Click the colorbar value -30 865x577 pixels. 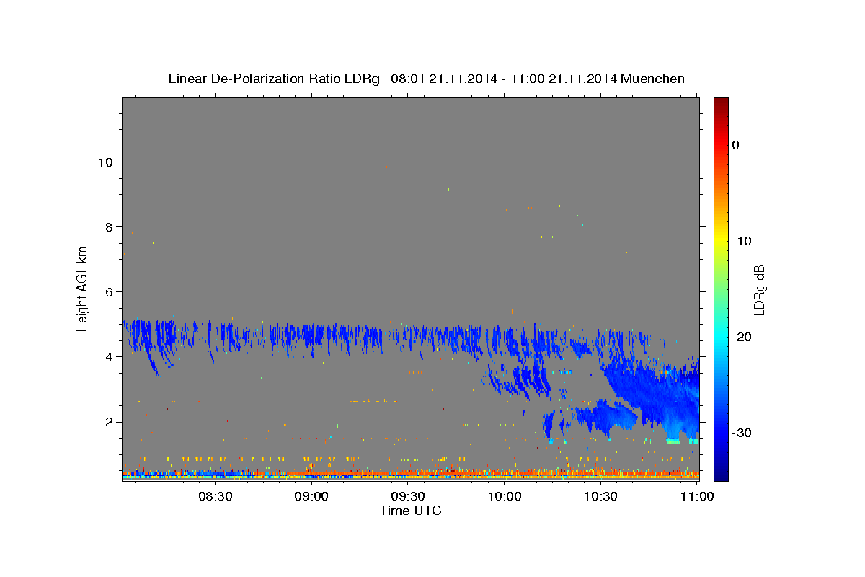point(742,433)
